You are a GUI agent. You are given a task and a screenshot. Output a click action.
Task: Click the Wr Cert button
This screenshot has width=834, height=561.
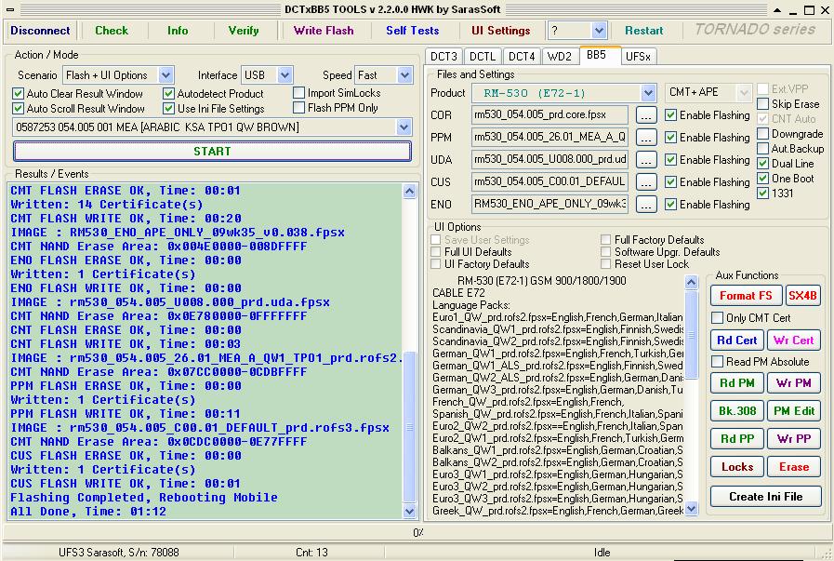click(794, 340)
